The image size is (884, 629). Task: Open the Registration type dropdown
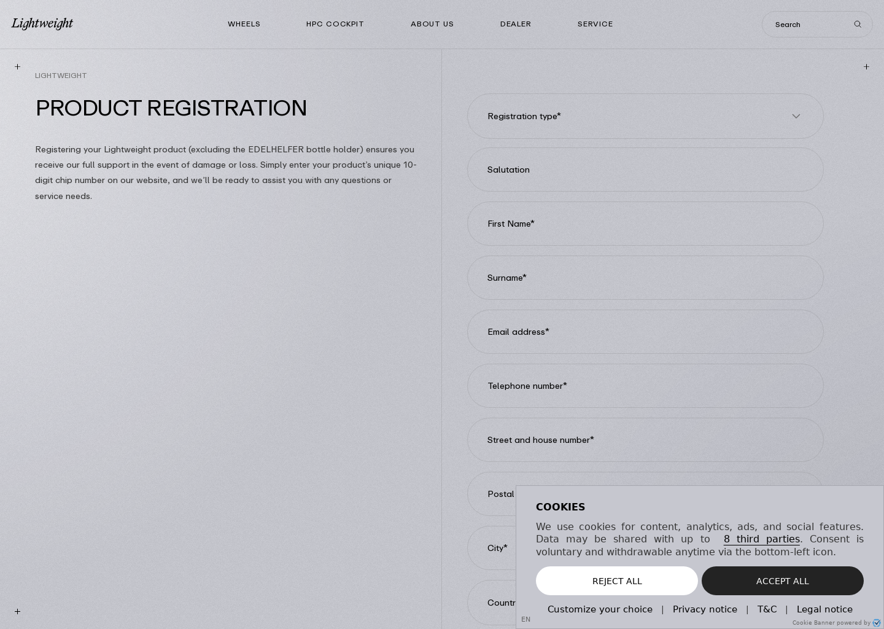pos(645,116)
